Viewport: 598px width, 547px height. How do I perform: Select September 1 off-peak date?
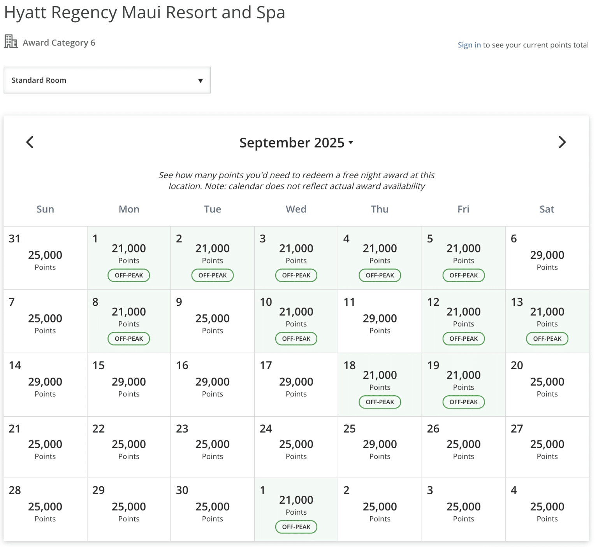(x=129, y=258)
